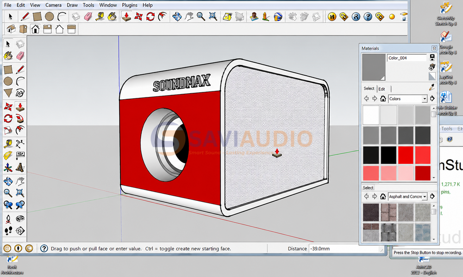Activate the Push/Pull tool in top toolbar
463x277 pixels.
[126, 17]
